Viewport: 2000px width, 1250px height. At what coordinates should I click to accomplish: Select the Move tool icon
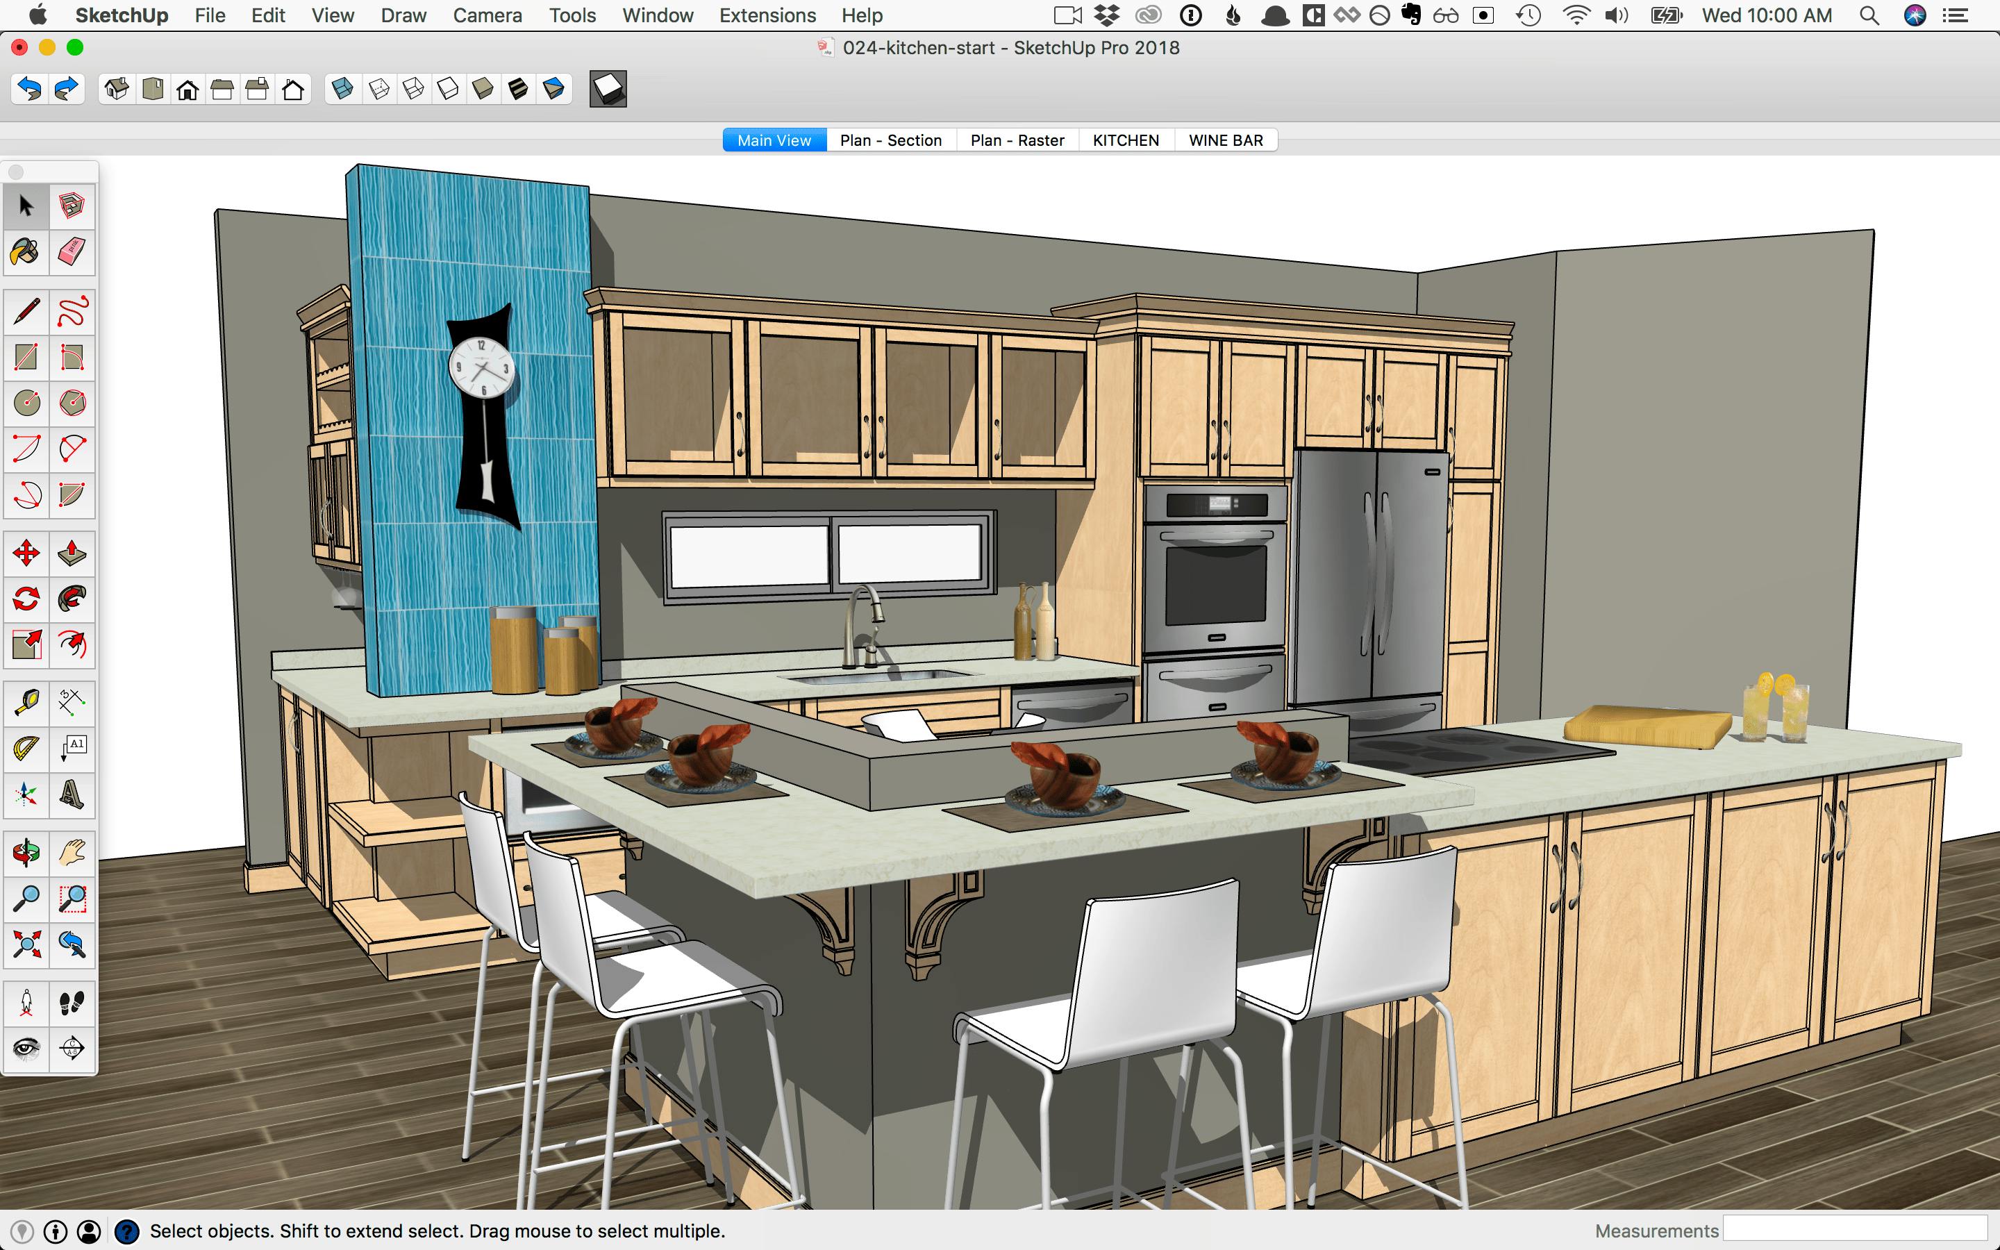(x=24, y=551)
